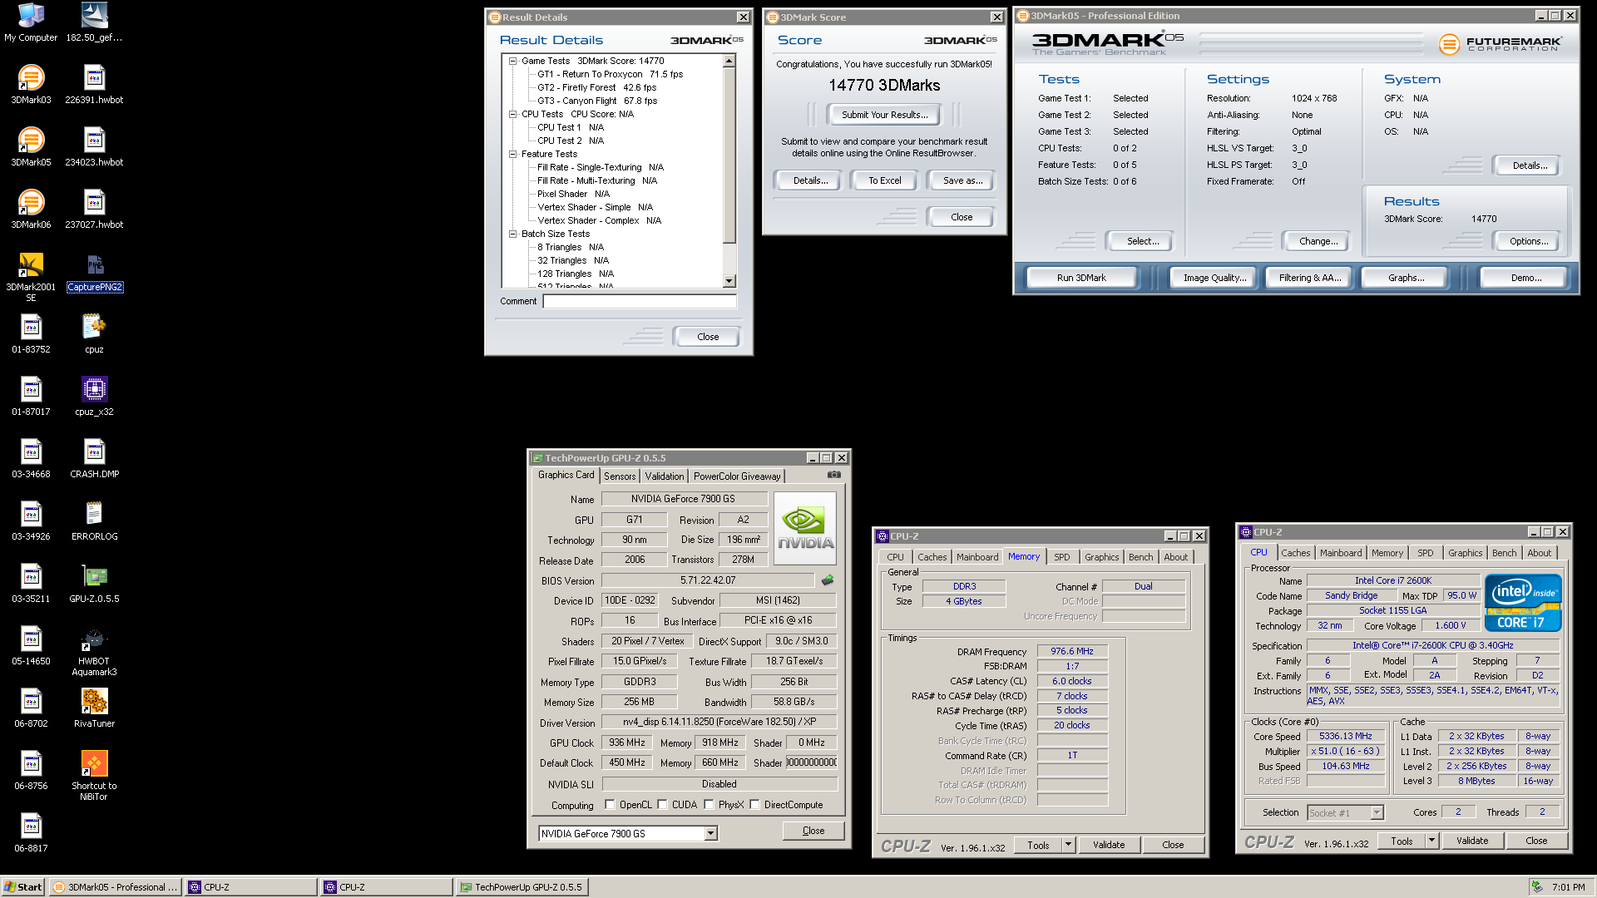The image size is (1597, 898).
Task: Click Run 3DMark button
Action: (x=1081, y=278)
